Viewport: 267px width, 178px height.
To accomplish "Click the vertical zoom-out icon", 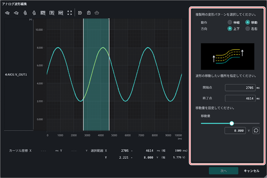I will (34, 13).
